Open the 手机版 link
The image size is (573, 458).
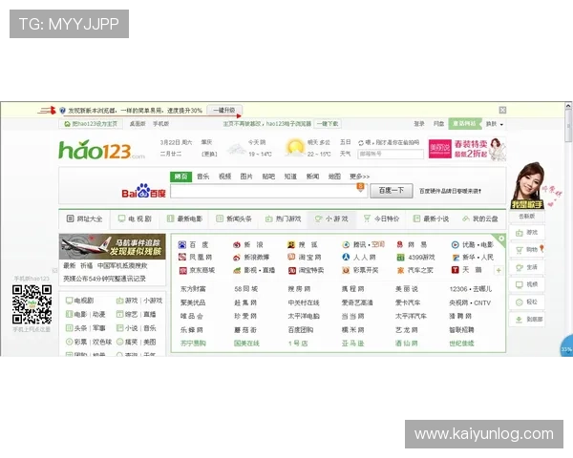pyautogui.click(x=160, y=124)
